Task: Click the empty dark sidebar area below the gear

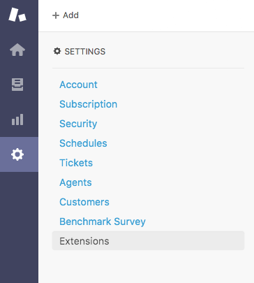Action: click(19, 227)
